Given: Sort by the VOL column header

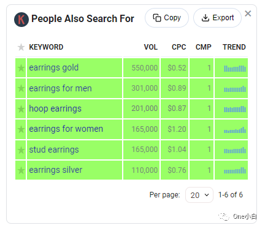Looking at the screenshot, I should [151, 47].
